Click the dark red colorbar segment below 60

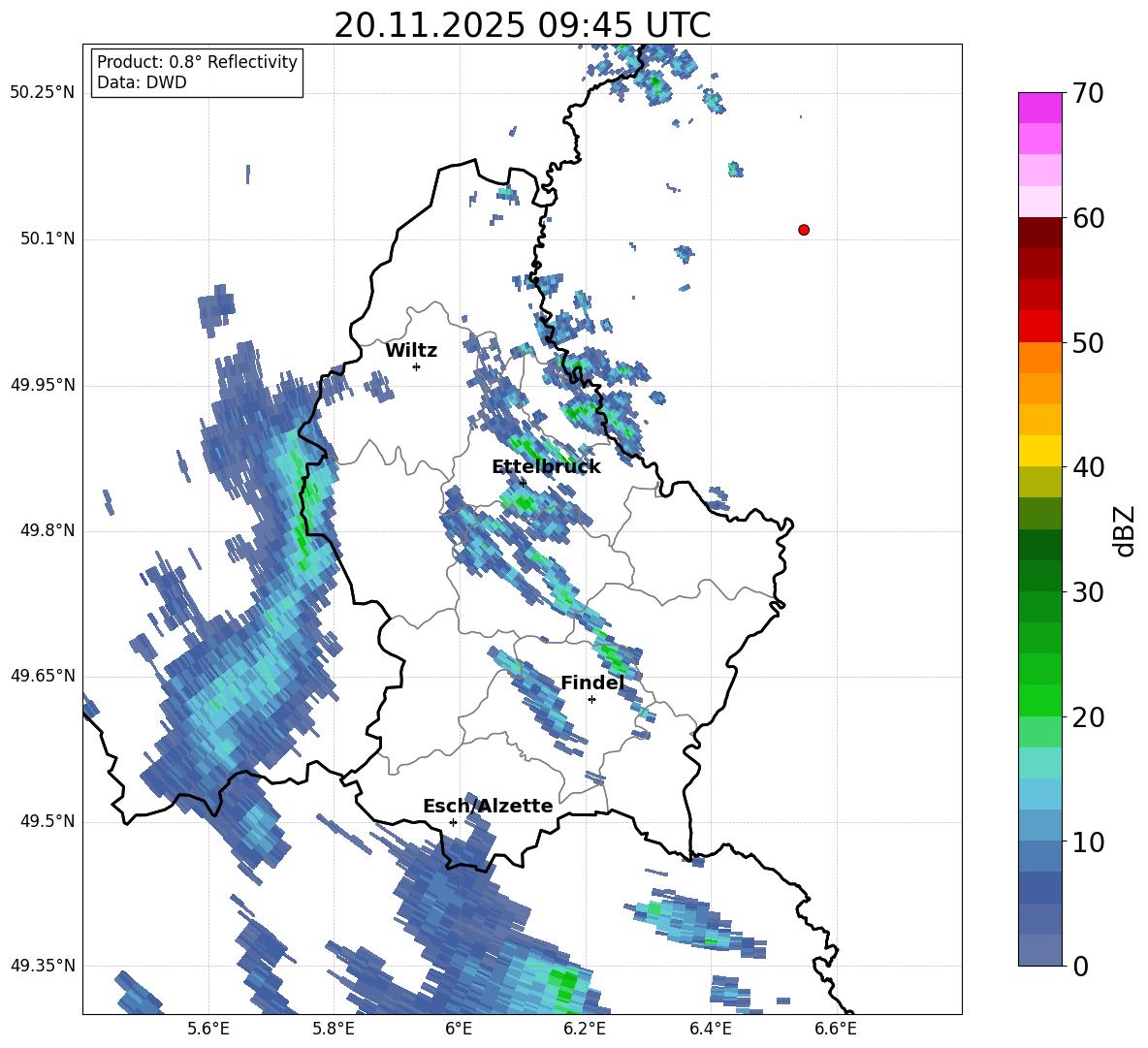click(x=1039, y=233)
